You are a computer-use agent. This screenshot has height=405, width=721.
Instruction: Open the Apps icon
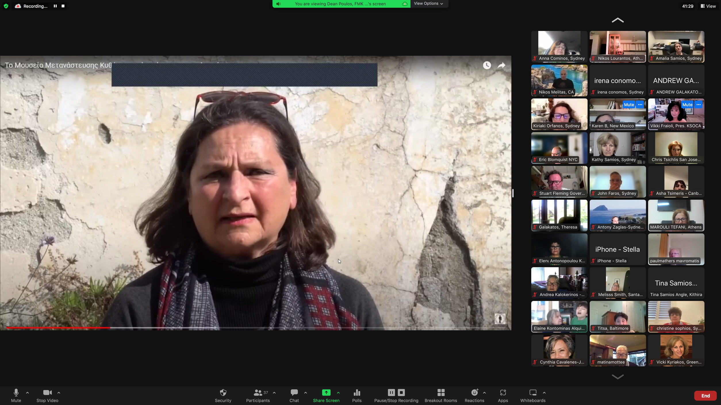click(x=503, y=393)
